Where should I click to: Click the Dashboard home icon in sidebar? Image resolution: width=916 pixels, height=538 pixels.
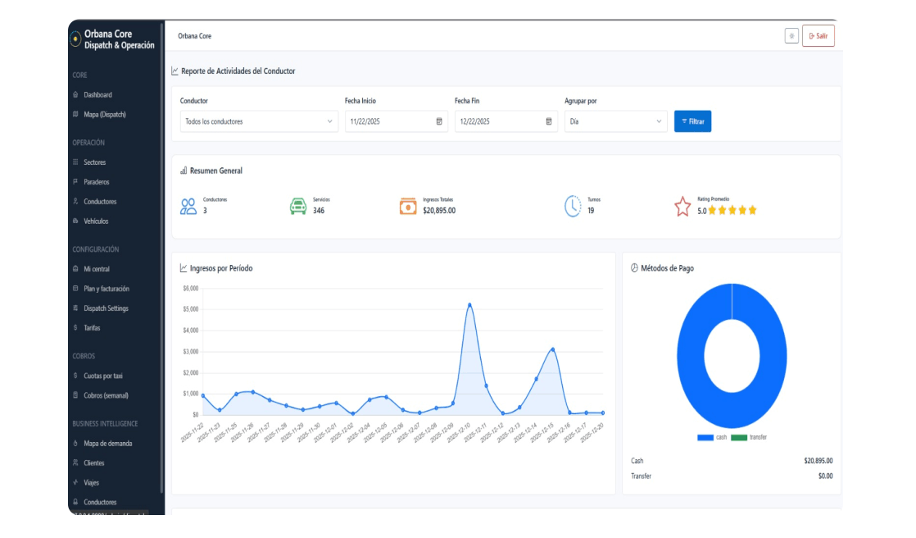(x=76, y=95)
